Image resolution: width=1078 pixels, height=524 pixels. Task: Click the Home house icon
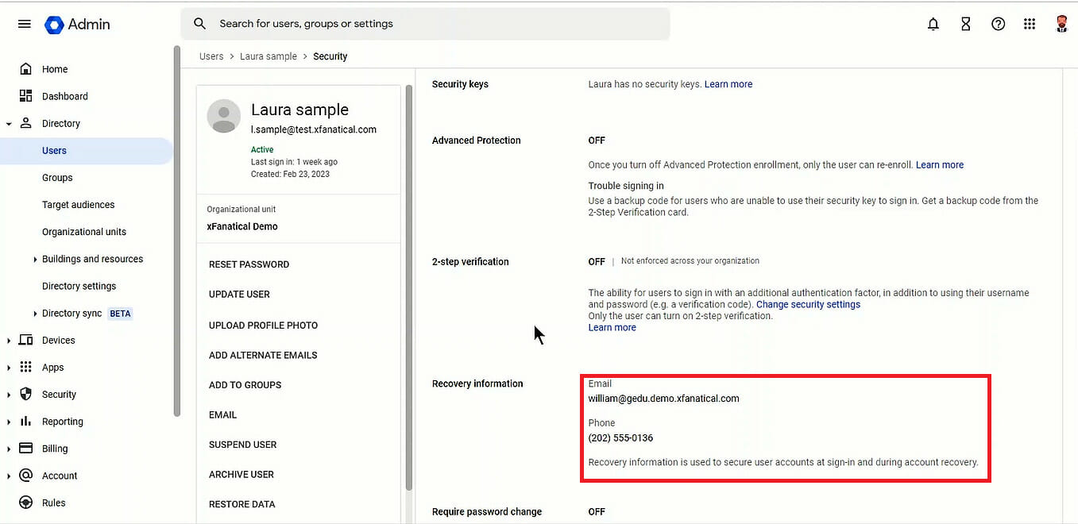coord(25,69)
